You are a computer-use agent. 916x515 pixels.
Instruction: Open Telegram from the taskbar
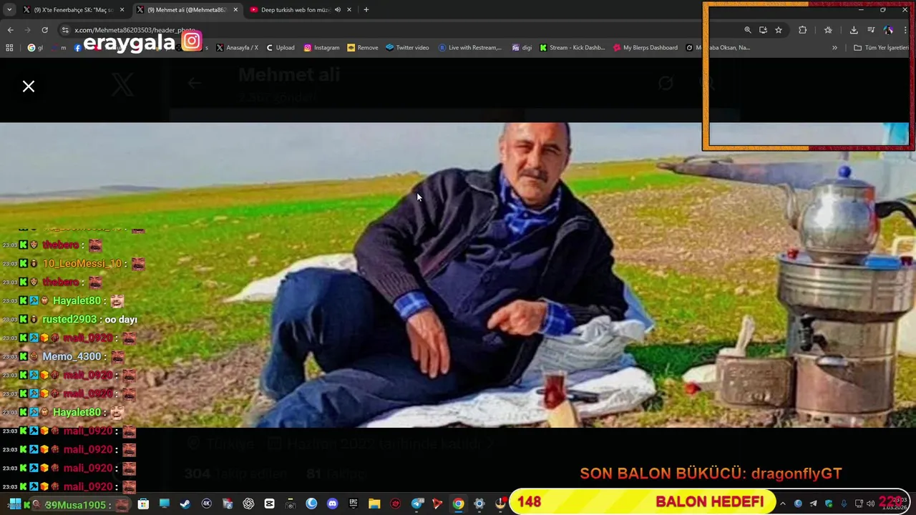pos(417,504)
